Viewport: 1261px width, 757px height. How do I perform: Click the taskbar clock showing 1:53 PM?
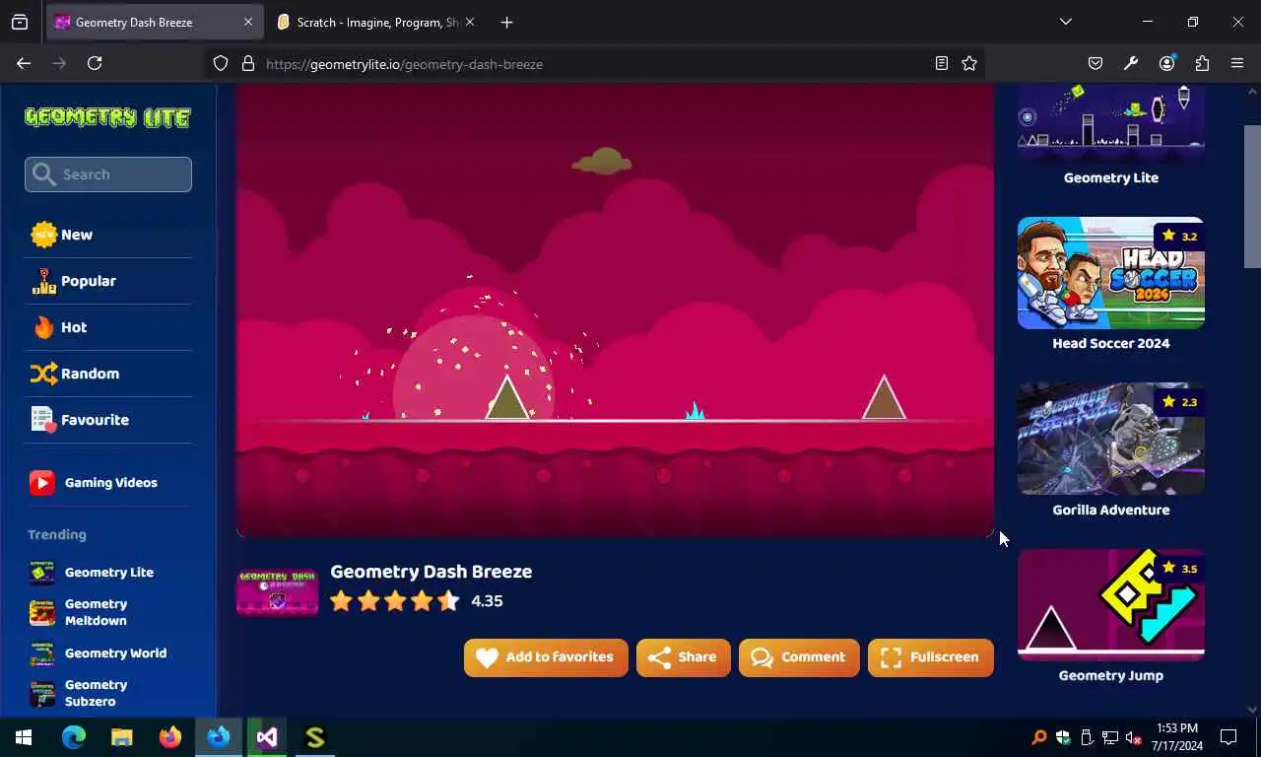point(1177,737)
